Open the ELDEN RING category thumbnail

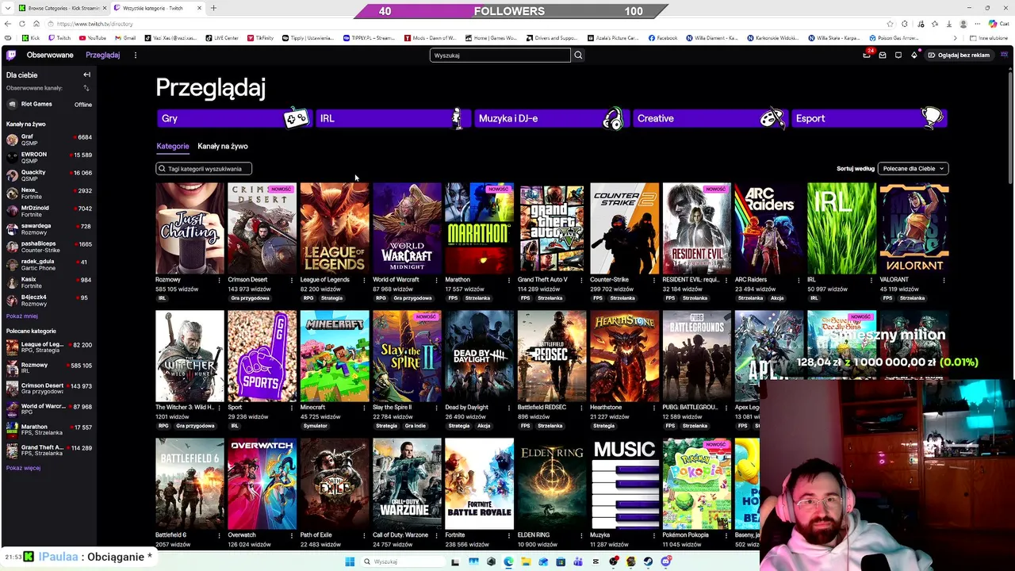click(x=552, y=484)
